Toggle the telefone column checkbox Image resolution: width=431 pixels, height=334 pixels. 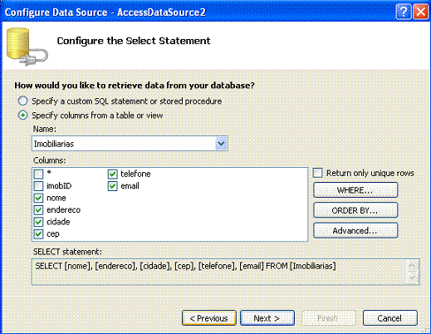[x=112, y=174]
